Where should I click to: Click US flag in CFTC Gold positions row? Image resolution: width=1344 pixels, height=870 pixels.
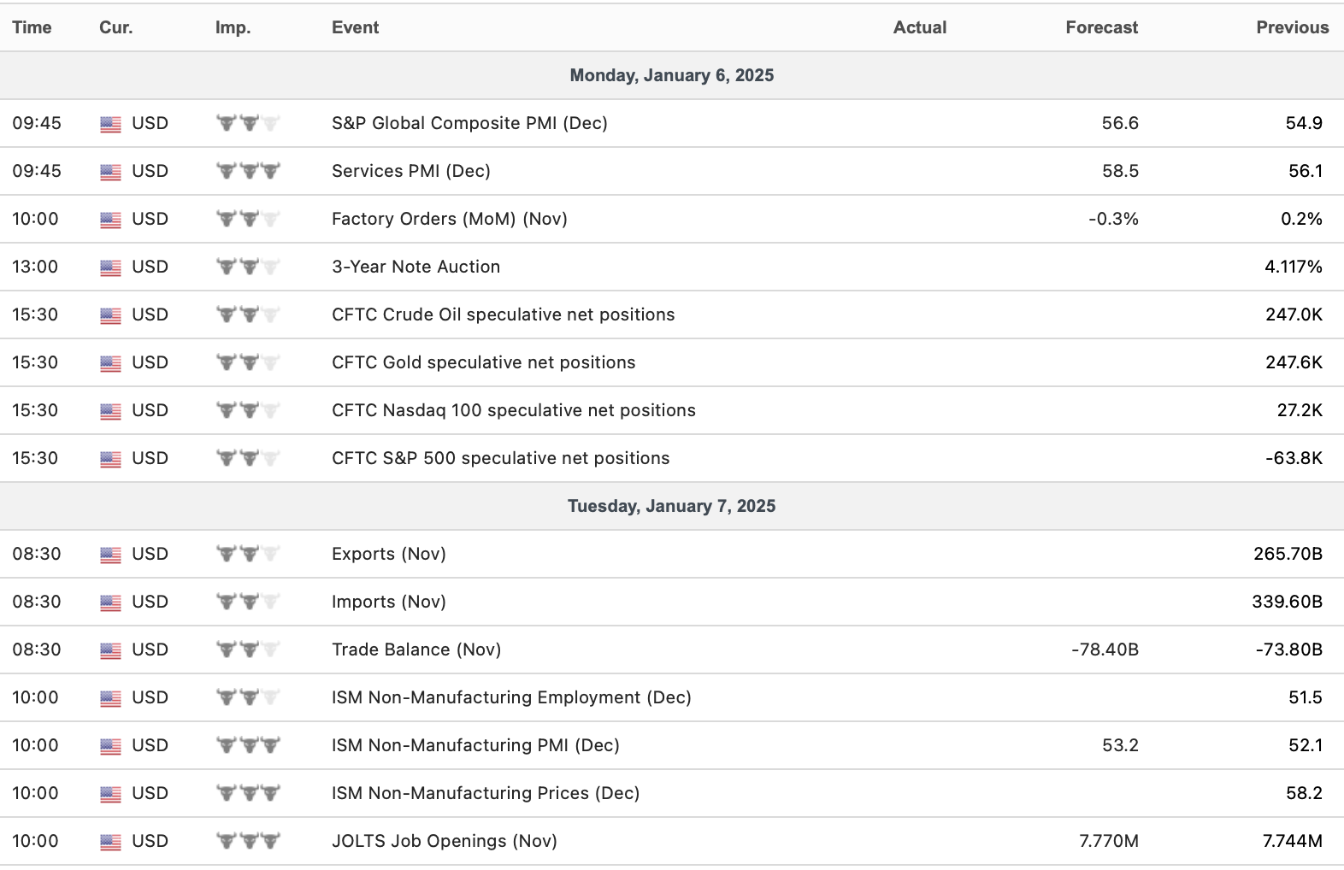click(110, 363)
